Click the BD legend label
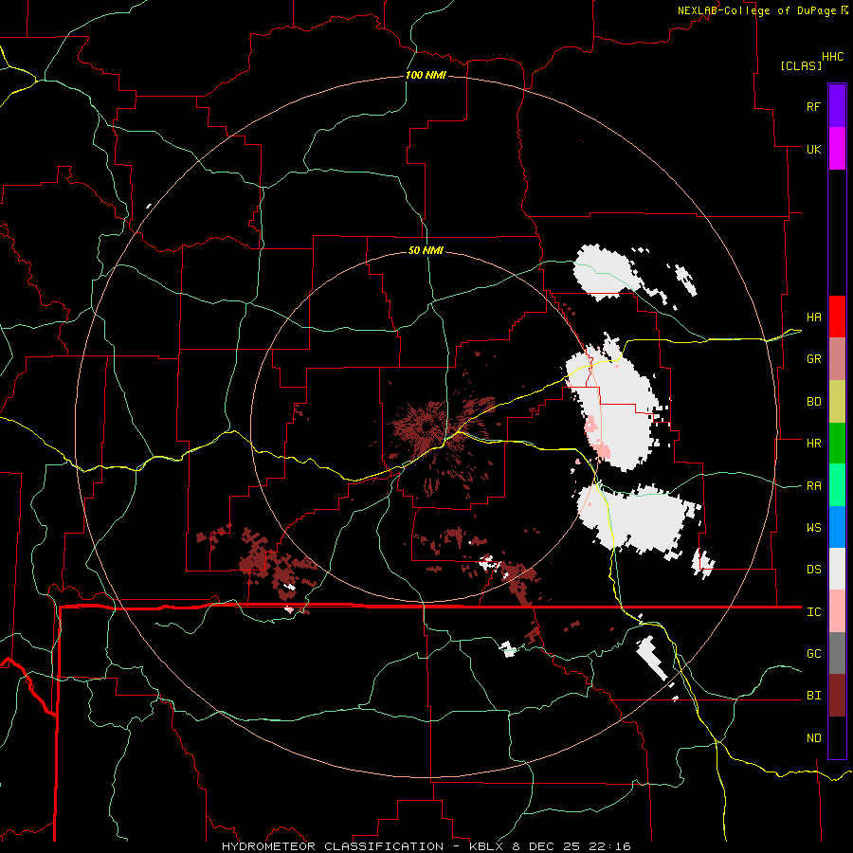 pyautogui.click(x=813, y=402)
